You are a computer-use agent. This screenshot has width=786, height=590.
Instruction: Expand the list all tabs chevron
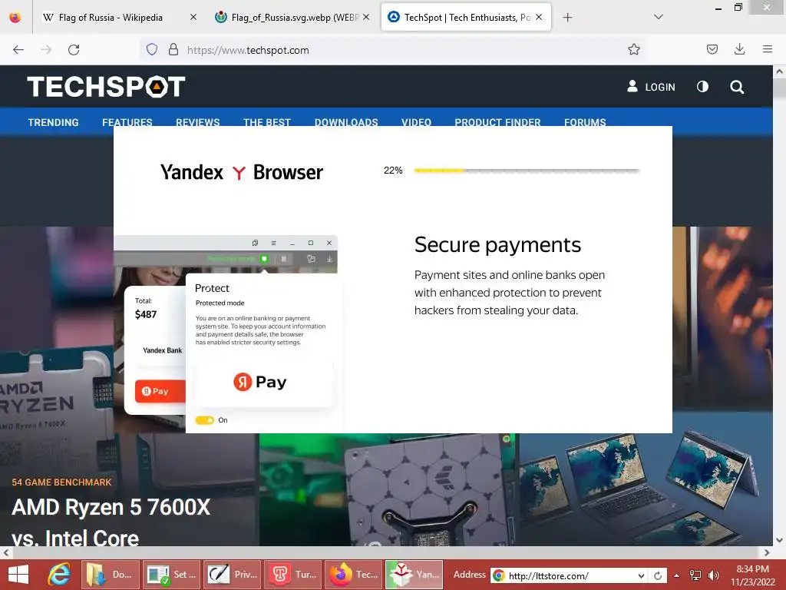pyautogui.click(x=659, y=17)
